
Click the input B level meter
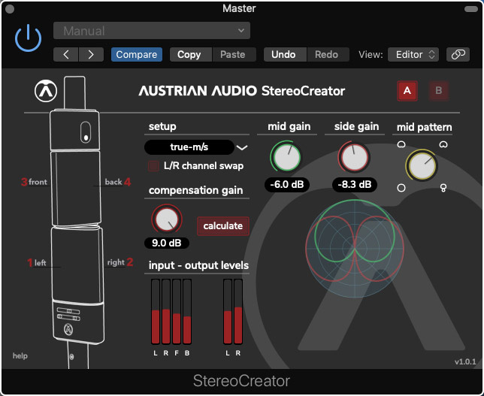click(x=187, y=311)
